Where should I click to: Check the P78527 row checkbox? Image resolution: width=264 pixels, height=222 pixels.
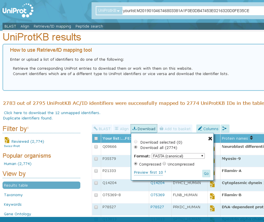click(x=96, y=207)
